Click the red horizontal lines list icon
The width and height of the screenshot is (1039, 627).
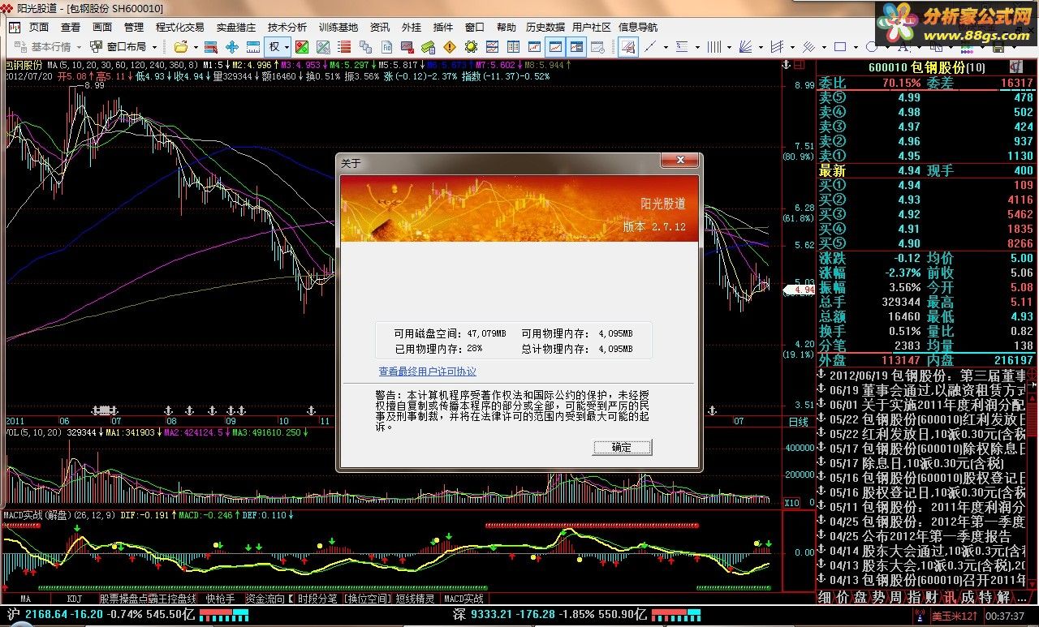[x=344, y=47]
